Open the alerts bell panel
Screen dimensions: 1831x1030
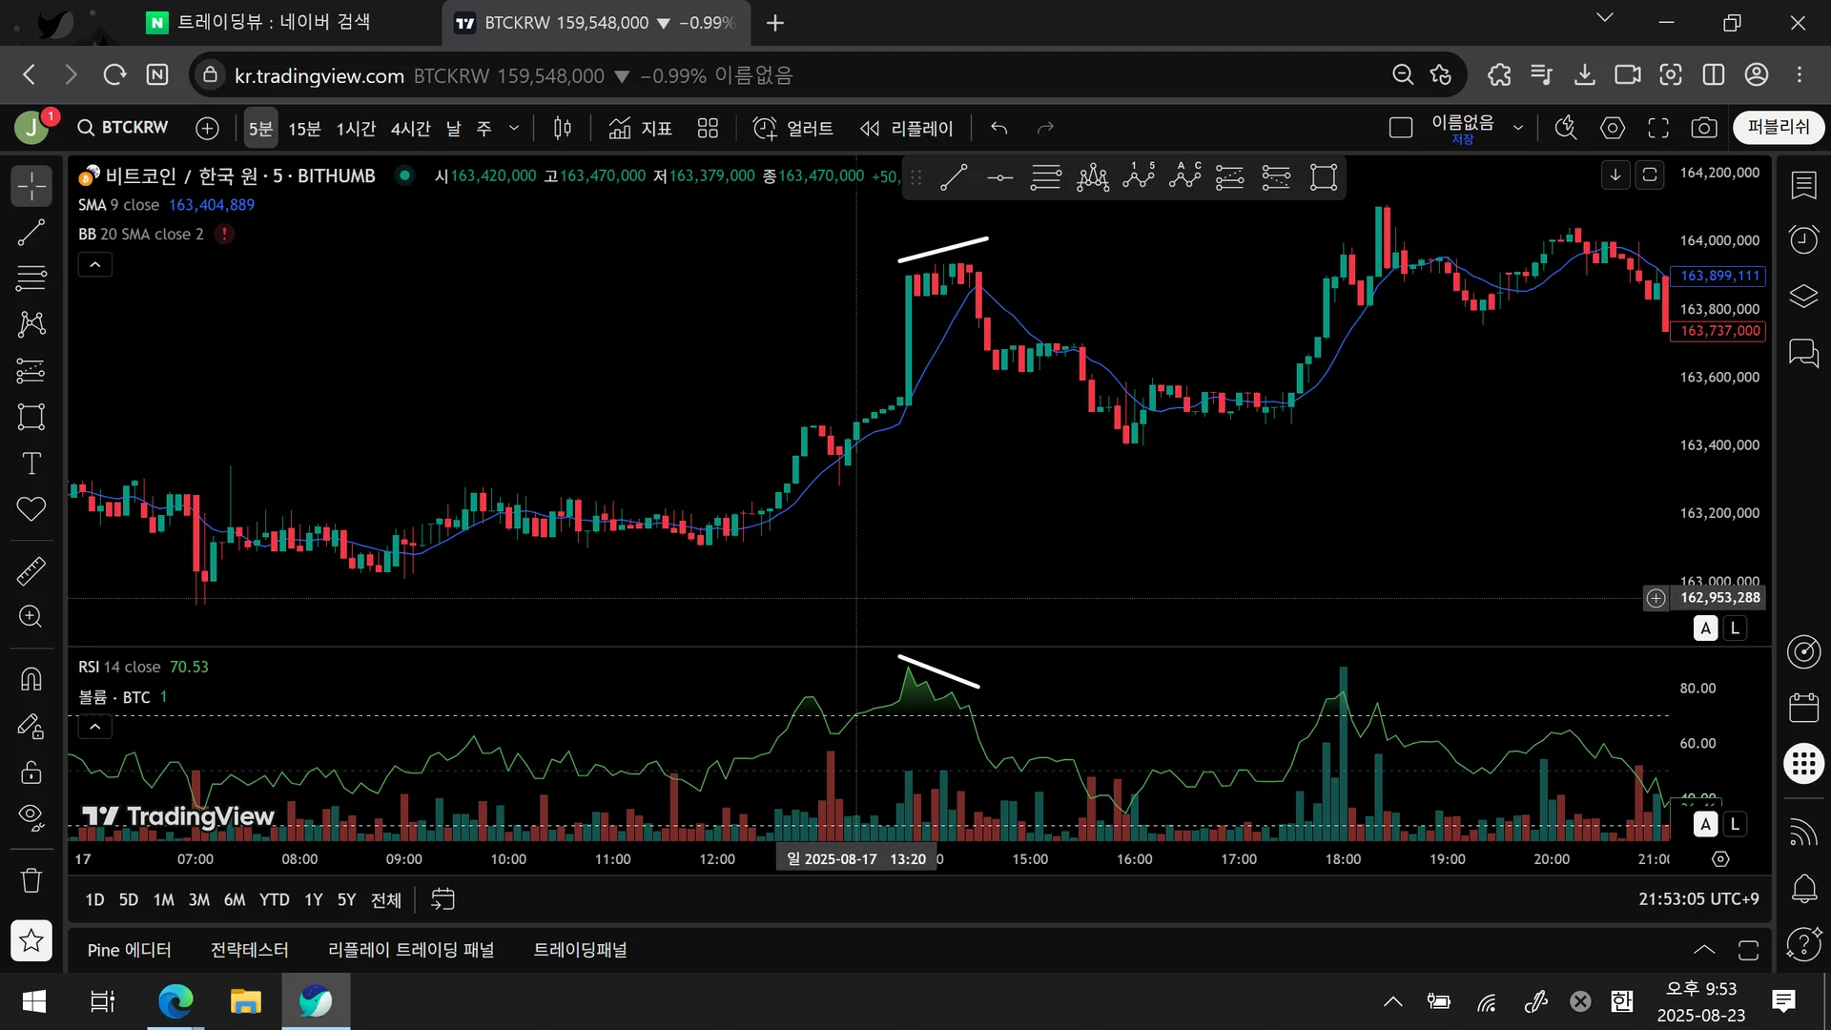coord(1803,889)
